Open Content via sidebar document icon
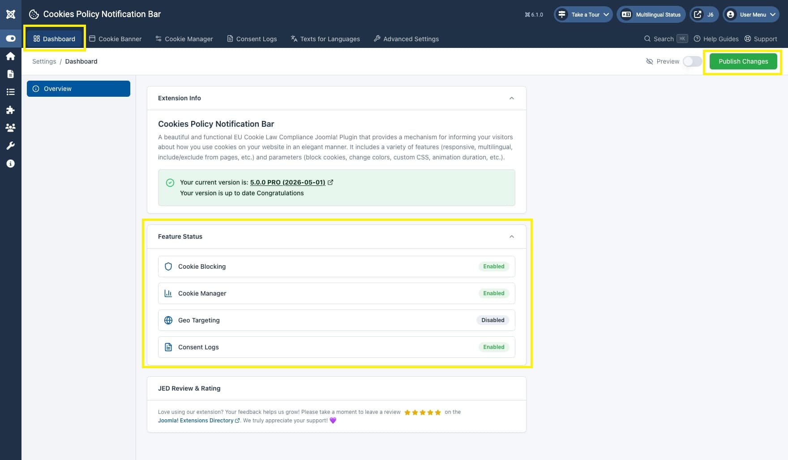 tap(11, 74)
